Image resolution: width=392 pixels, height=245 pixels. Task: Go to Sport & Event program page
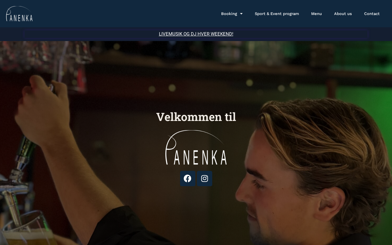point(277,14)
